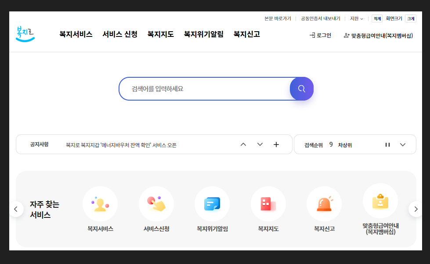Open the 복지지도 navigation menu
The width and height of the screenshot is (430, 264).
(x=160, y=34)
